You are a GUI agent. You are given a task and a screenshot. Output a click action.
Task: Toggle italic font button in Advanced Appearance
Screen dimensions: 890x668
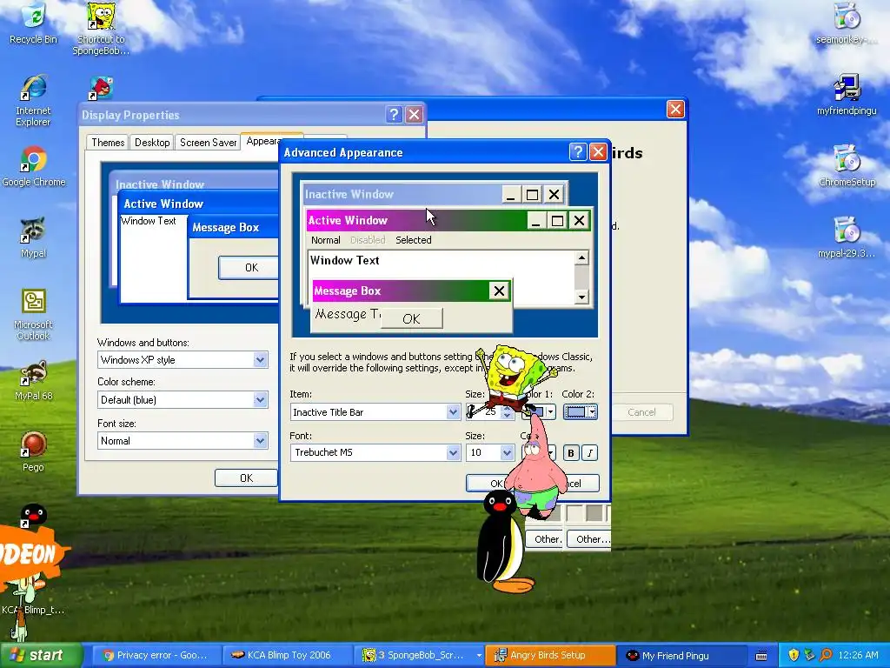point(590,452)
